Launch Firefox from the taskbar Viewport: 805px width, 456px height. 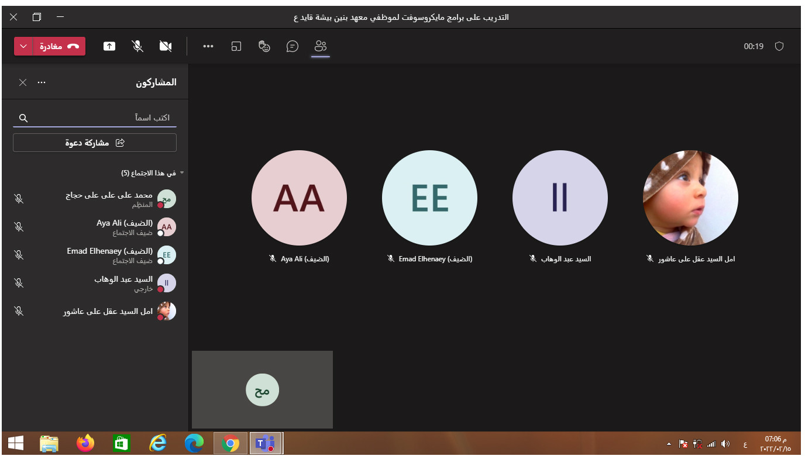[85, 444]
